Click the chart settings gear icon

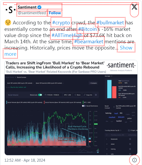(x=96, y=95)
